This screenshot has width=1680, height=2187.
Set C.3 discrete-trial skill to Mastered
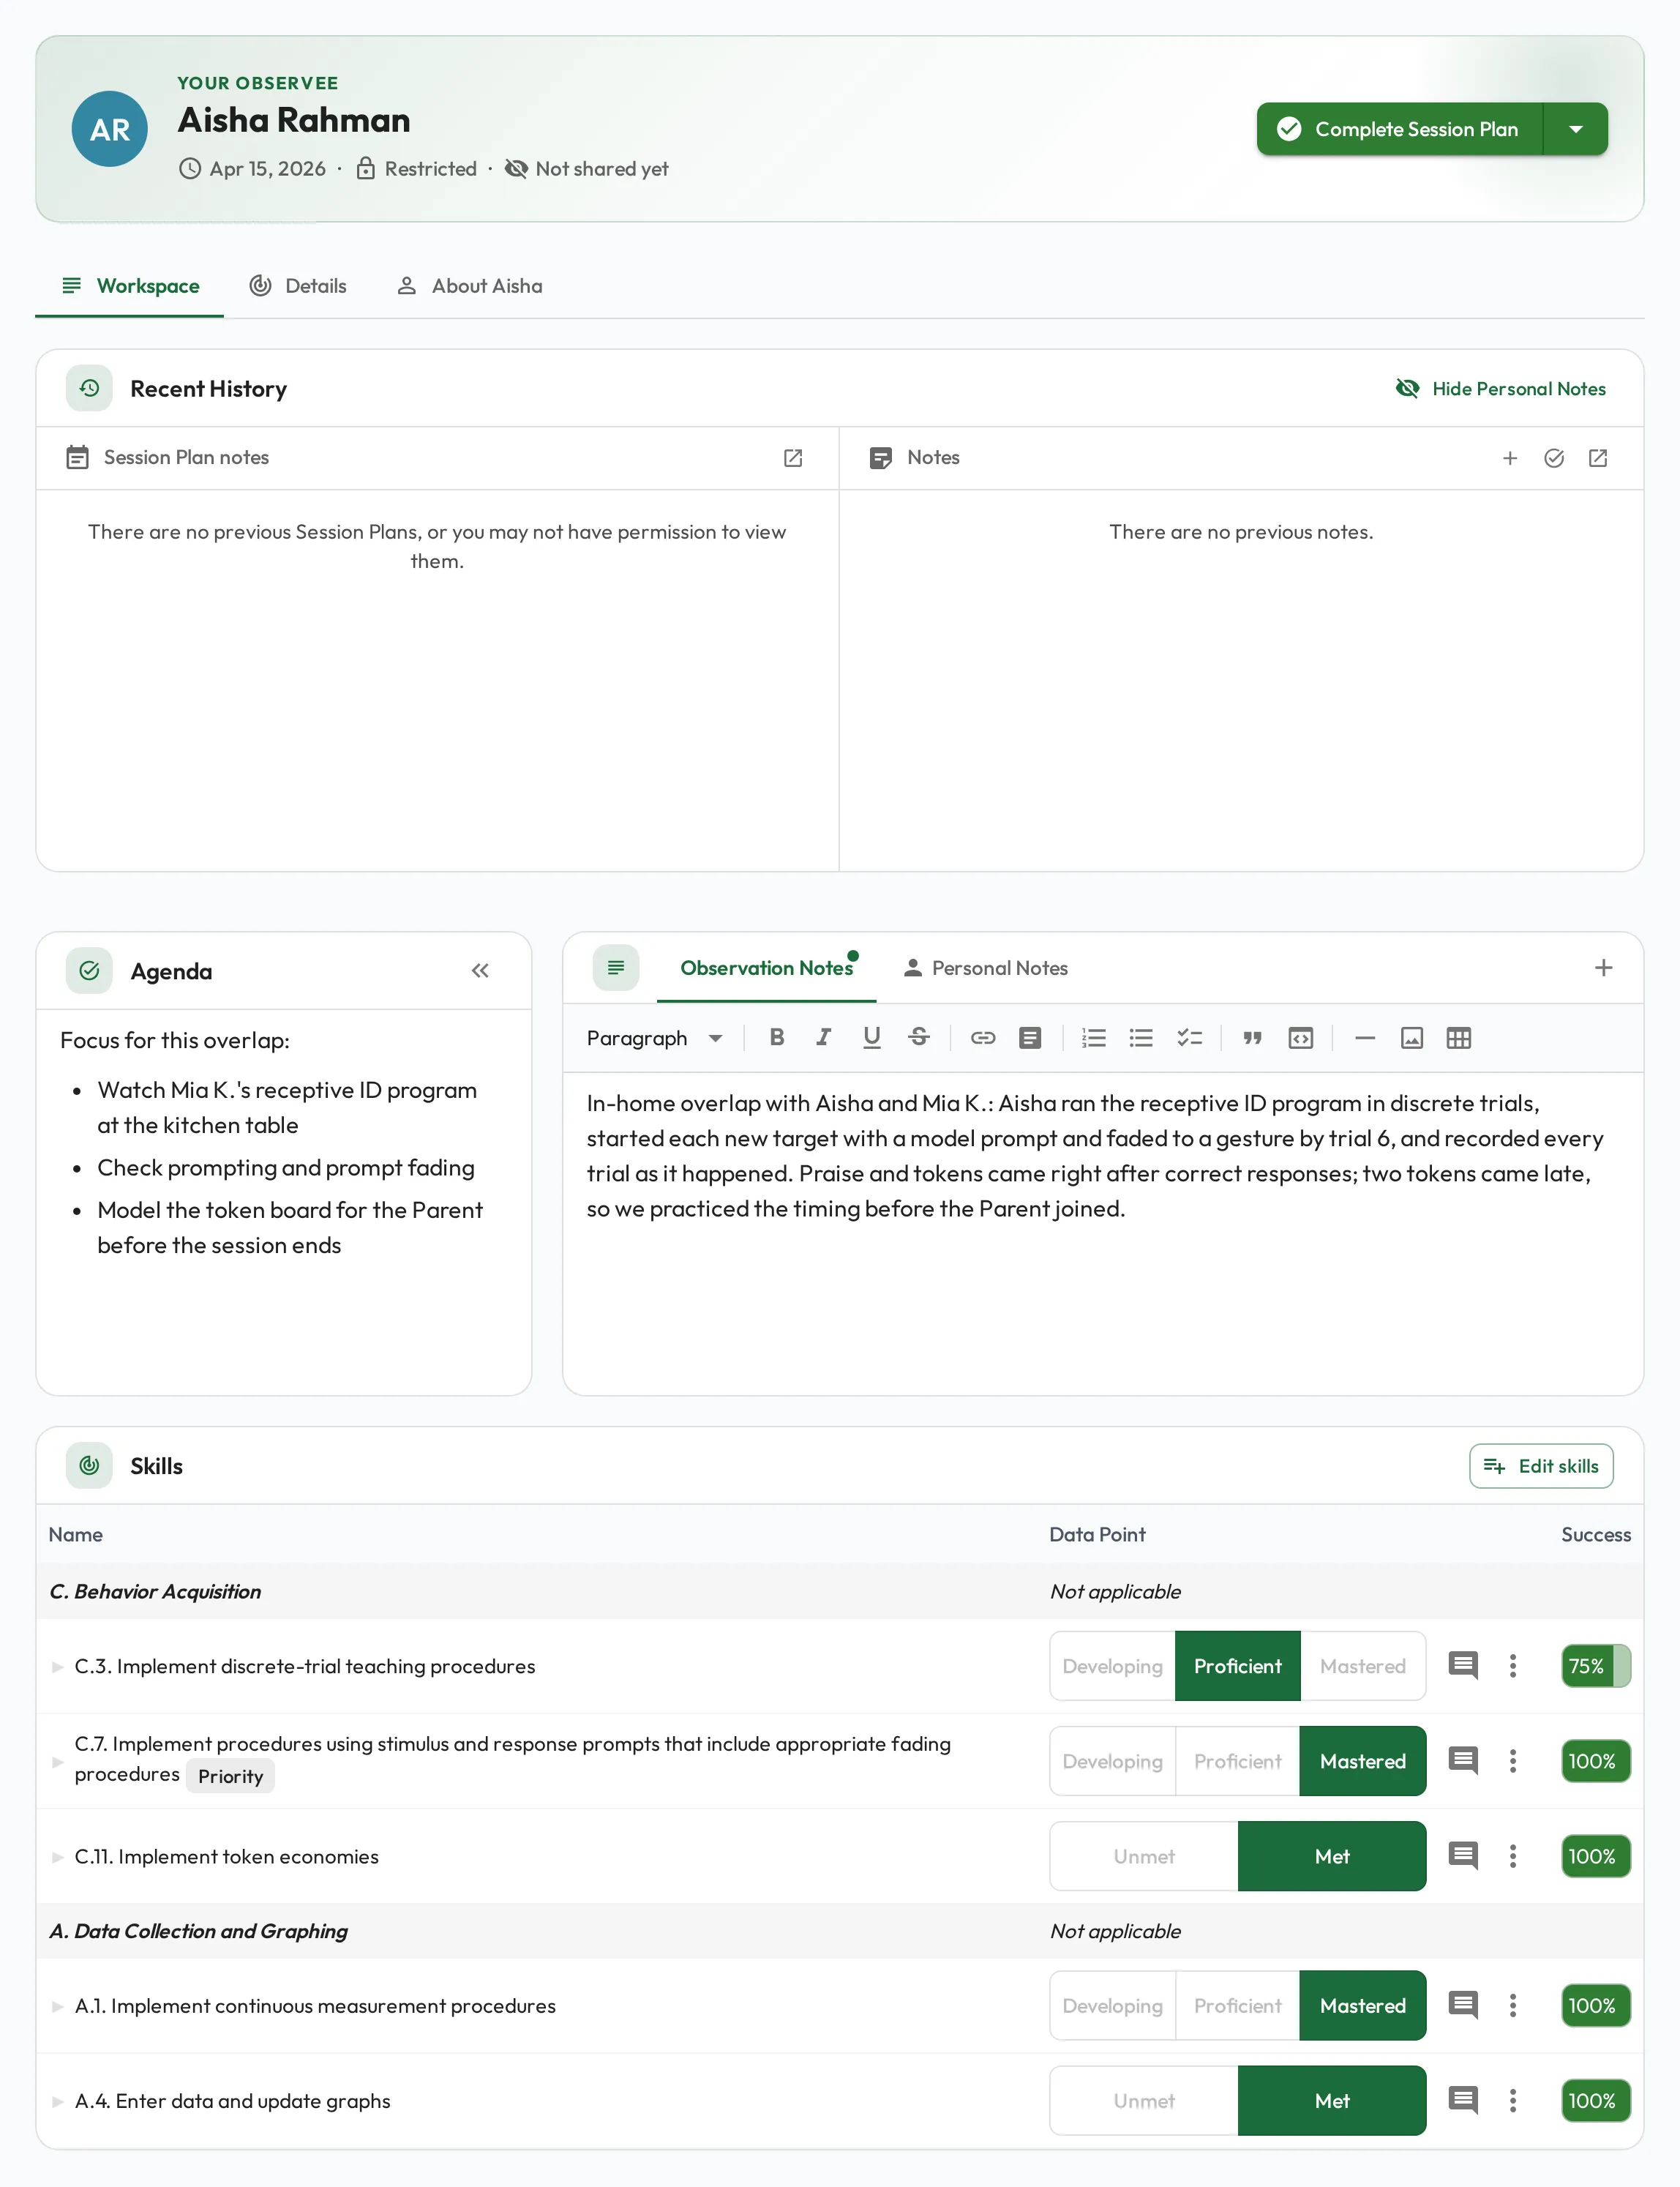pyautogui.click(x=1363, y=1666)
